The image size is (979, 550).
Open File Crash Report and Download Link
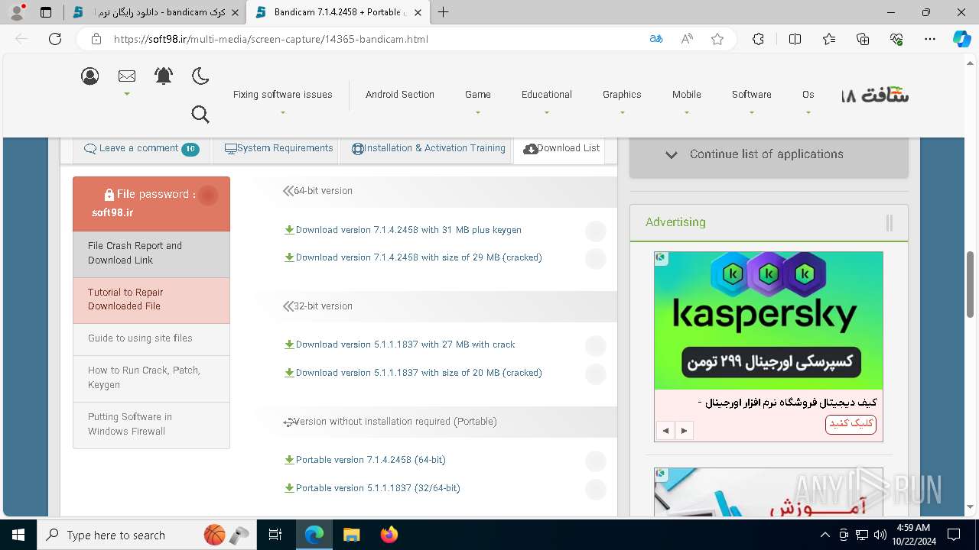pos(151,254)
